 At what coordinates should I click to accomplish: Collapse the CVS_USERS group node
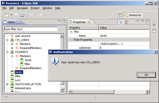7,40
